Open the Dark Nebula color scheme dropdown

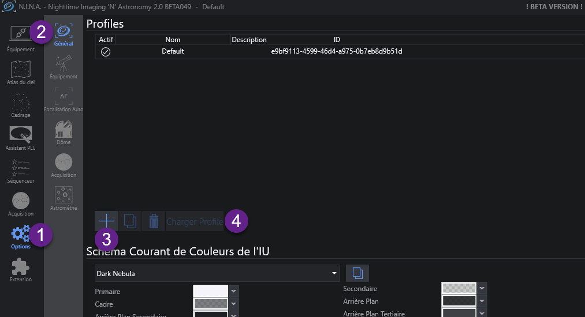pos(217,273)
